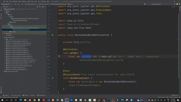Launch Google Chrome from taskbar
The height and width of the screenshot is (102, 181).
click(35, 100)
